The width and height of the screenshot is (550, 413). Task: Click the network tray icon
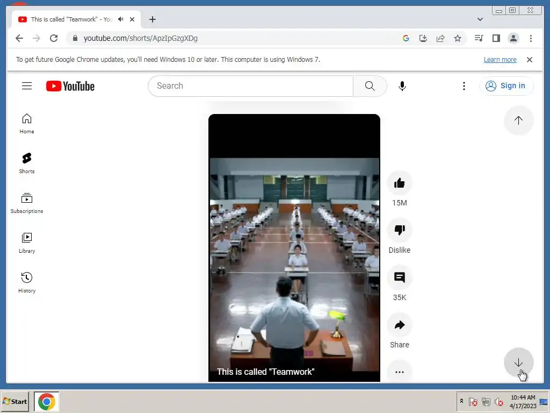[x=486, y=401]
